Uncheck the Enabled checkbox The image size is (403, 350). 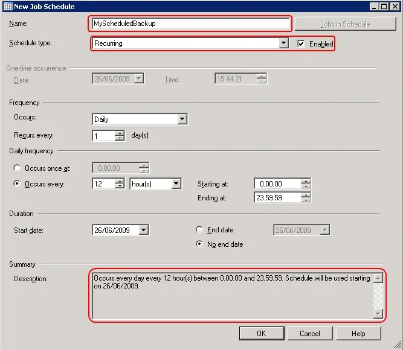[301, 44]
